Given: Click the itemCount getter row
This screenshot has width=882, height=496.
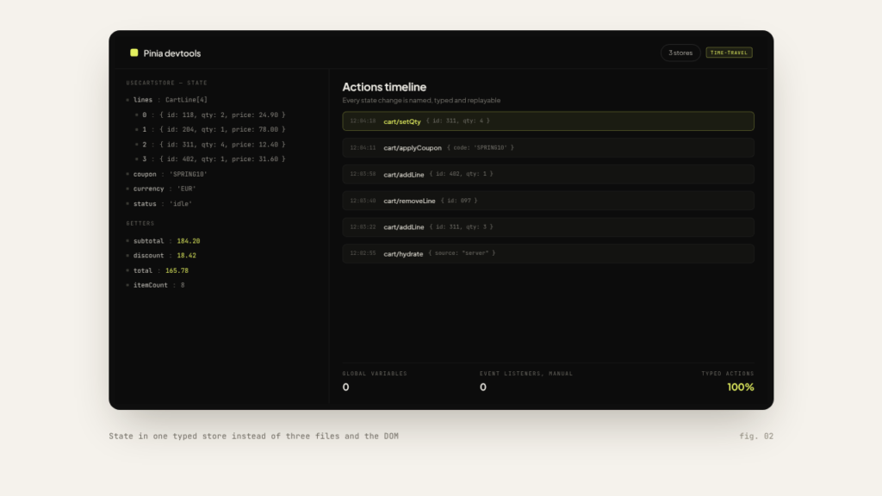Looking at the screenshot, I should (x=155, y=285).
